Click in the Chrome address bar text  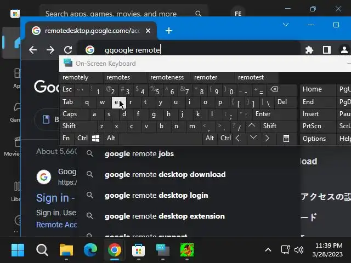point(132,50)
